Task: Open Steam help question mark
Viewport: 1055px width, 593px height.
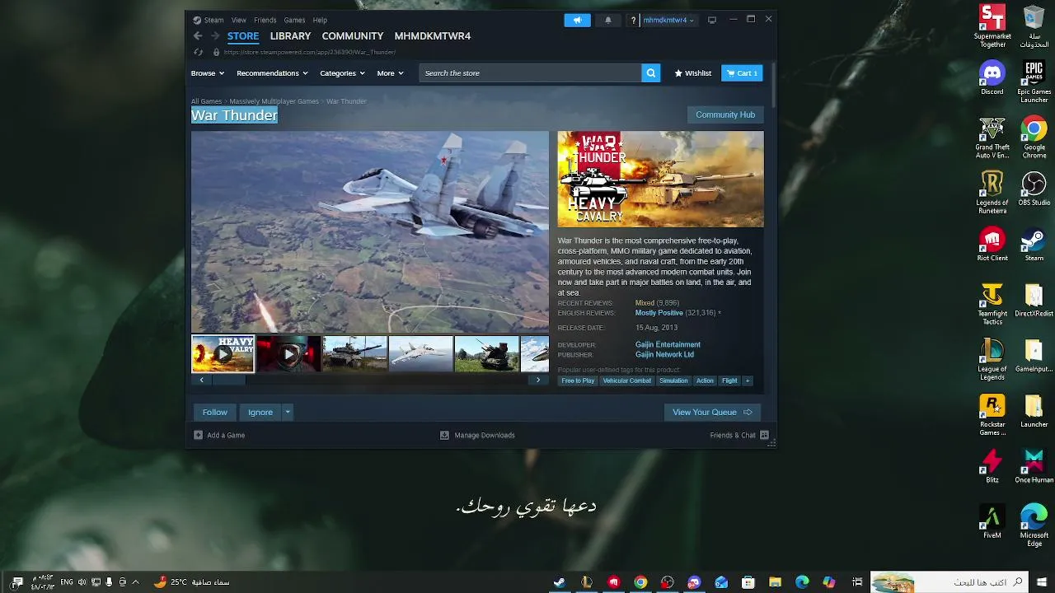Action: (633, 20)
